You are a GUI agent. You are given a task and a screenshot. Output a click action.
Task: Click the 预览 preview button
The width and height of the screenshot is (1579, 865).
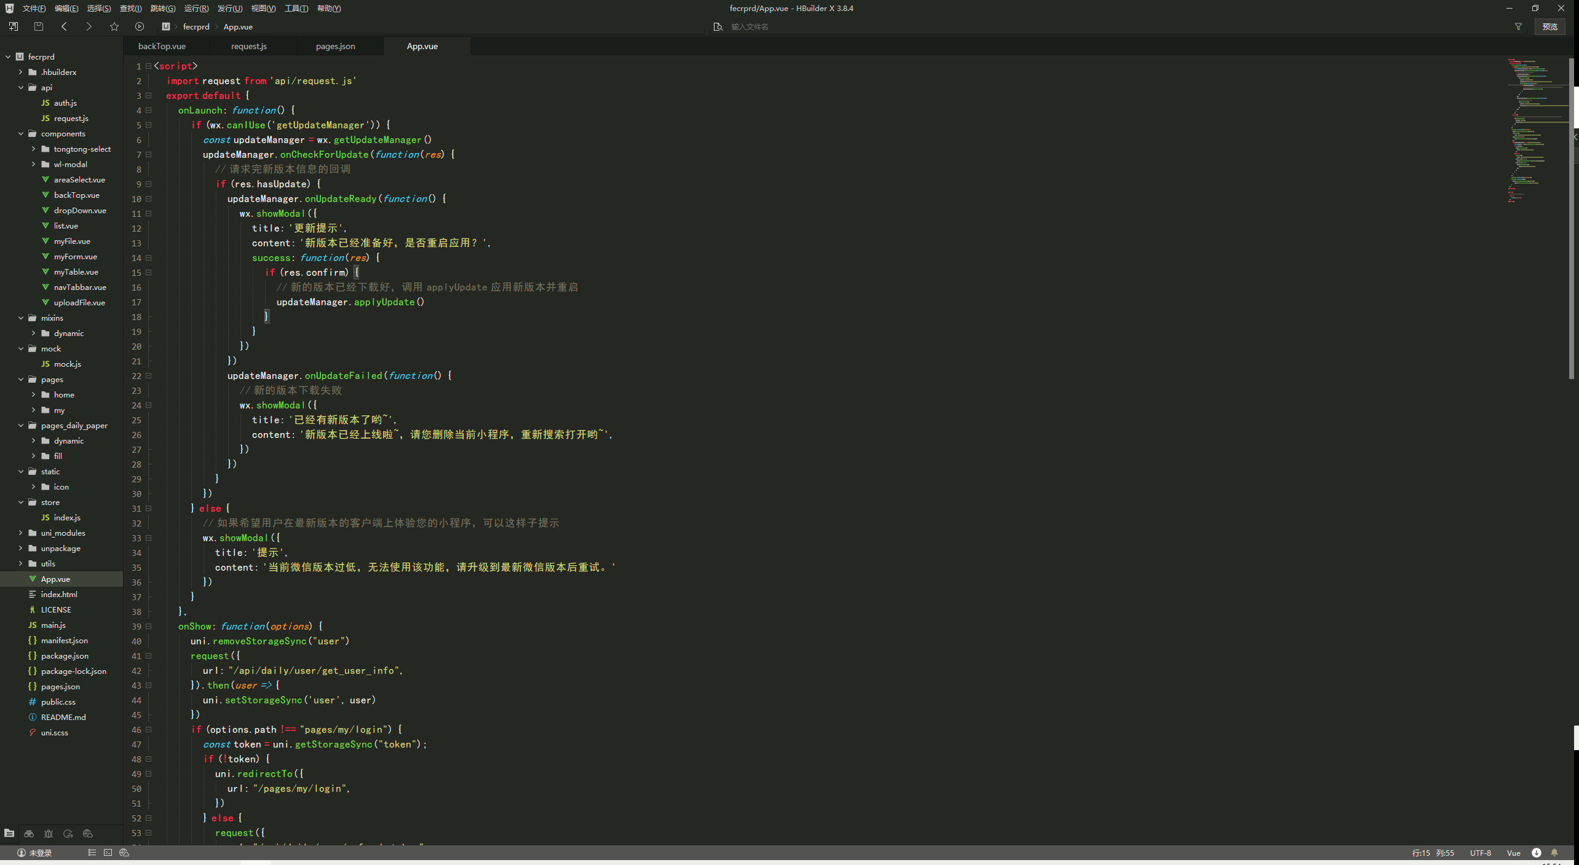click(x=1549, y=26)
